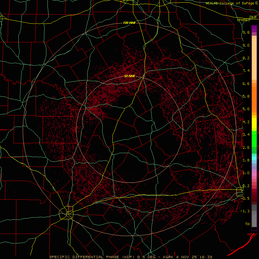Select the pink segment near 1.0

(x=254, y=174)
